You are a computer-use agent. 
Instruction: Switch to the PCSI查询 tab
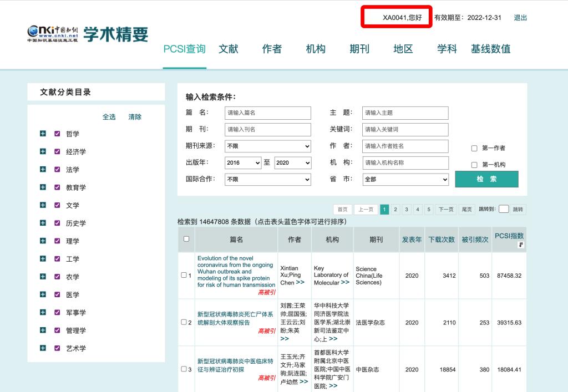[x=184, y=49]
